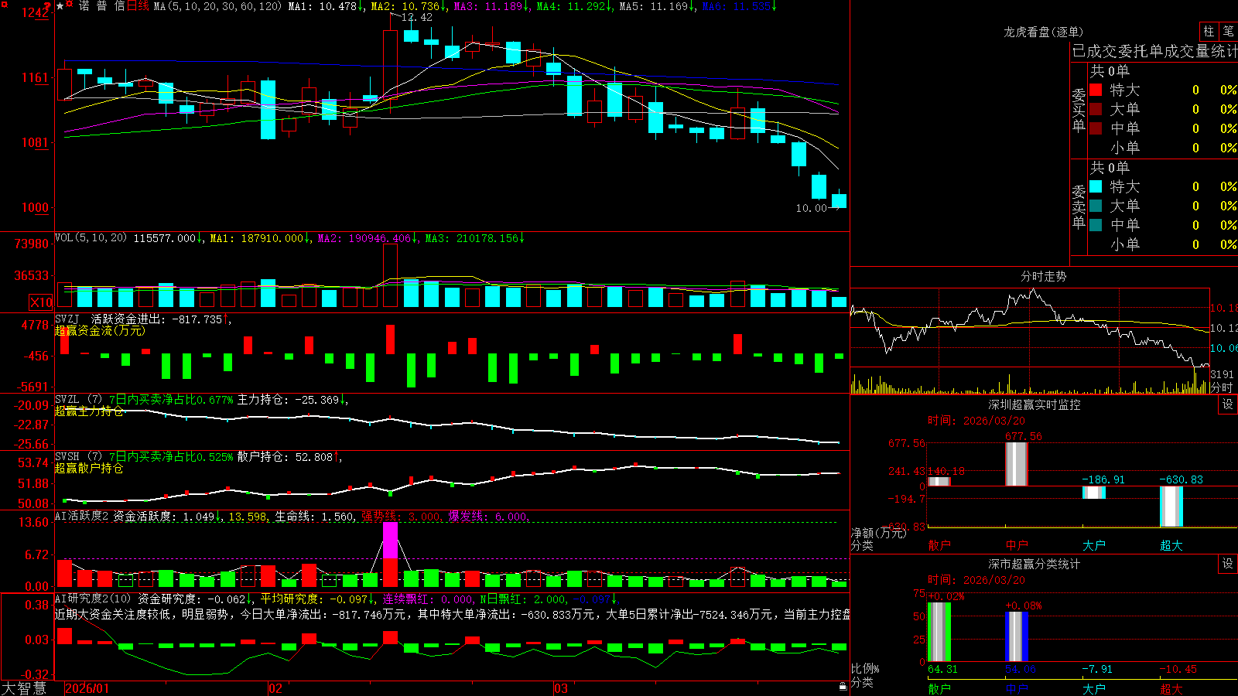Switch order view to 柱 (bar) mode
1238x696 pixels.
(x=1209, y=31)
